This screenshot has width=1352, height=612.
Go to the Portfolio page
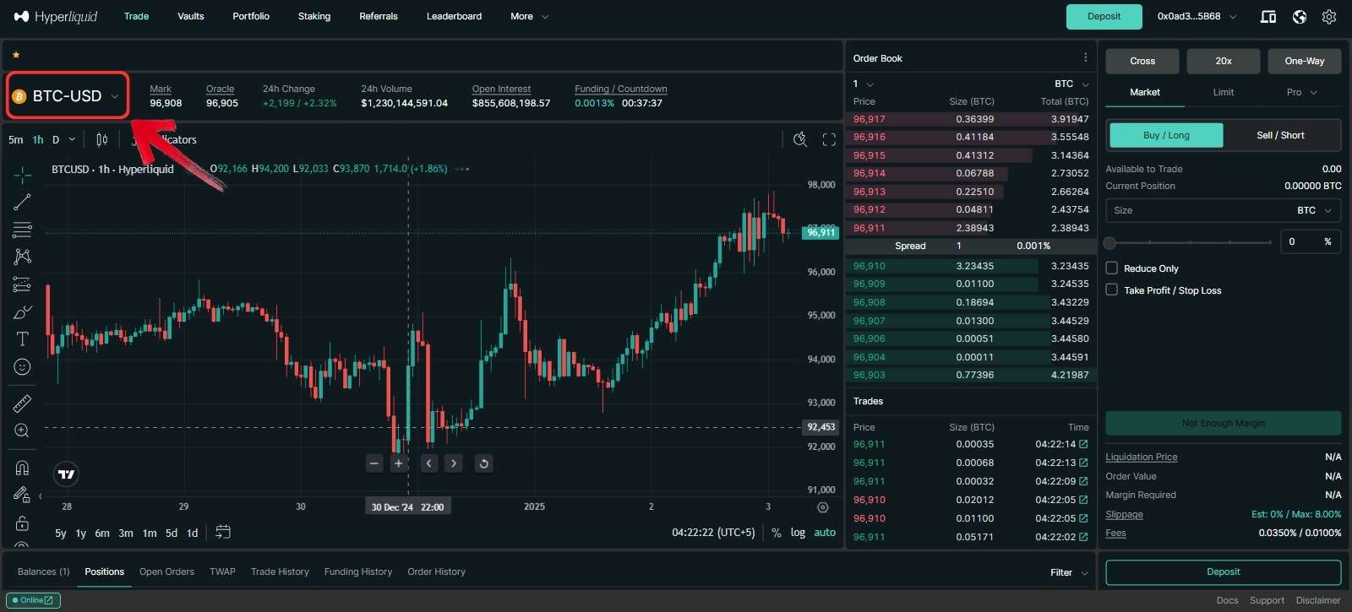point(251,16)
